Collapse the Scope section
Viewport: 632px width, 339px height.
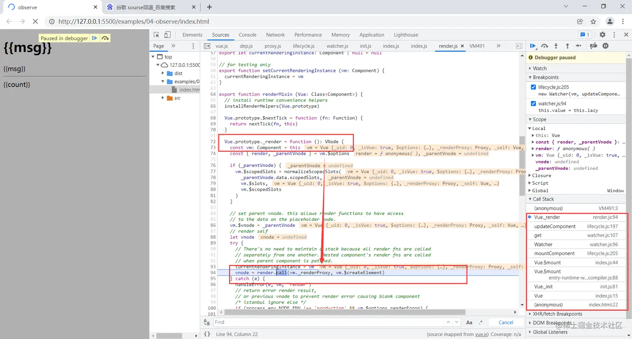tap(576, 120)
